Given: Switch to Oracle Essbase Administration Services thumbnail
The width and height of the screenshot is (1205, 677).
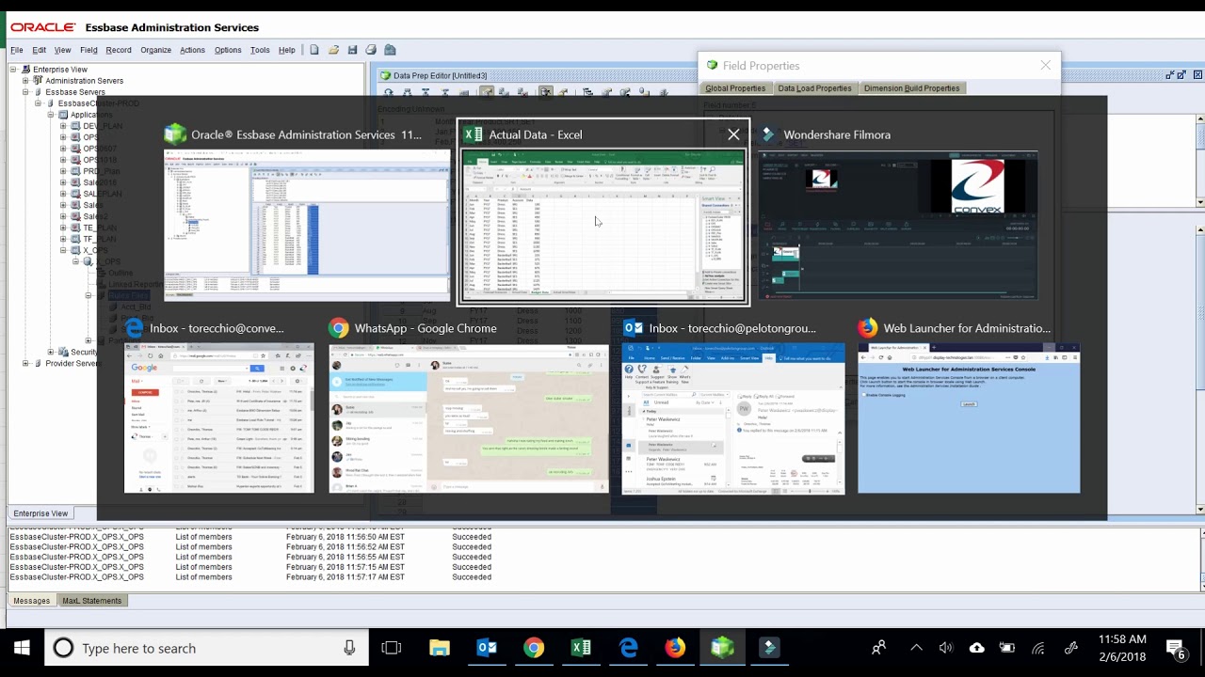Looking at the screenshot, I should pyautogui.click(x=307, y=224).
